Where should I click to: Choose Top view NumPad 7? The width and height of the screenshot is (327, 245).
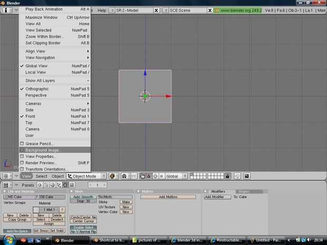pyautogui.click(x=55, y=123)
